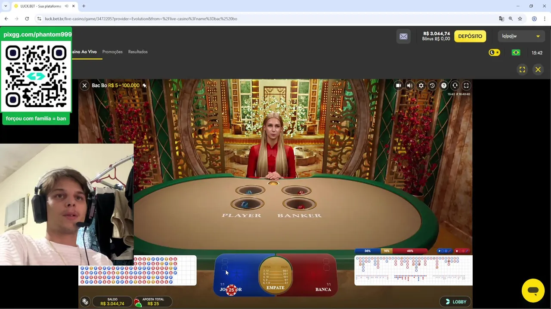
Task: Open the lqlpqljw account dropdown
Action: pos(520,36)
